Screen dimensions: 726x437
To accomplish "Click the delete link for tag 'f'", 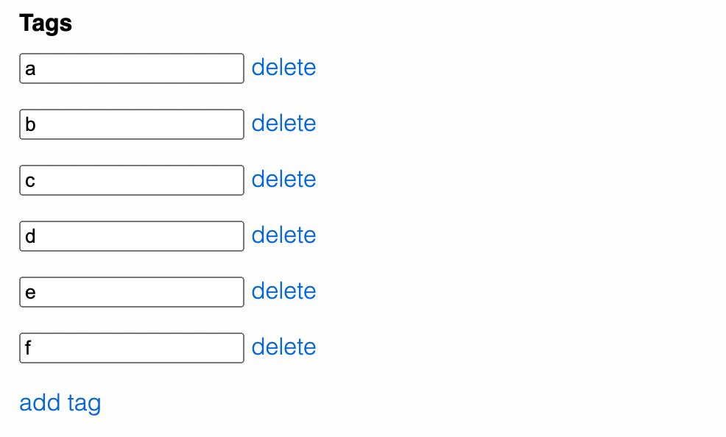I will [x=283, y=347].
